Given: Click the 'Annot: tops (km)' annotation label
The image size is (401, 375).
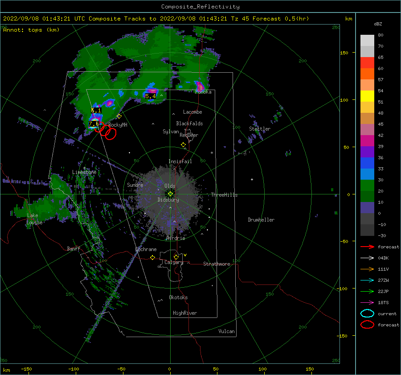Looking at the screenshot, I should pyautogui.click(x=31, y=30).
